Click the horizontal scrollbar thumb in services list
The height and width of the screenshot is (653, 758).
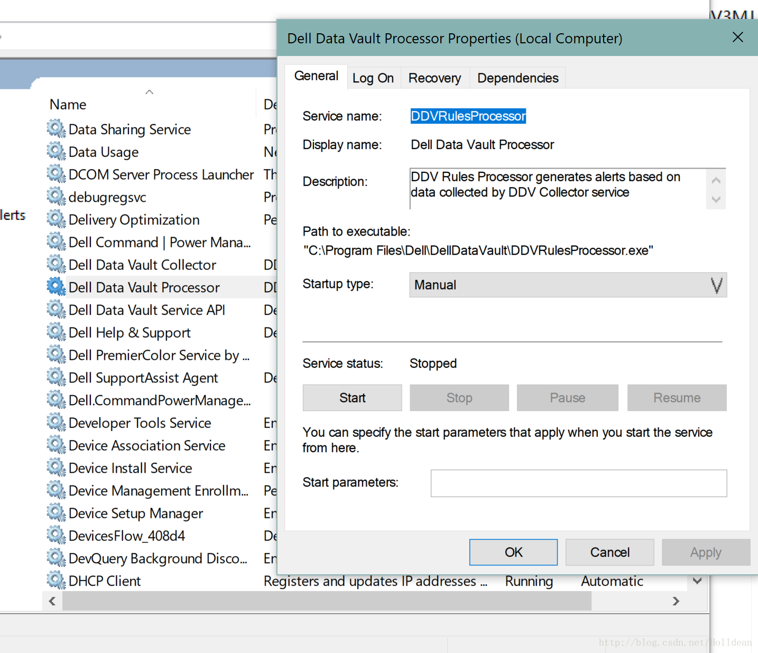pos(327,601)
